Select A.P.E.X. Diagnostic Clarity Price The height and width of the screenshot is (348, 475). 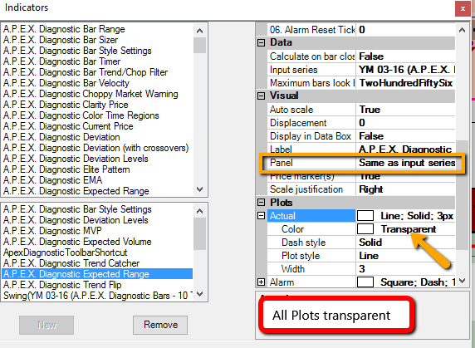(x=66, y=105)
